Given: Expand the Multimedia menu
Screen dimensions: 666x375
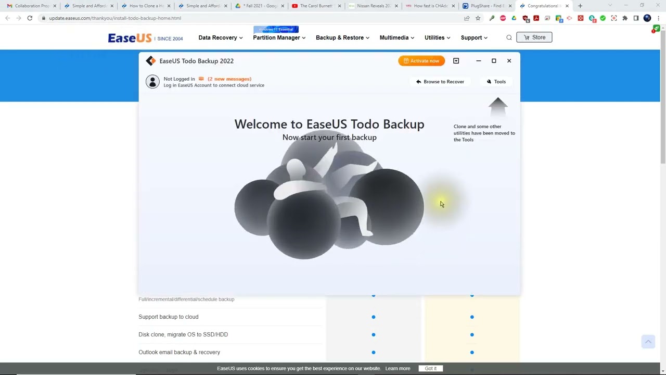Looking at the screenshot, I should (x=396, y=37).
